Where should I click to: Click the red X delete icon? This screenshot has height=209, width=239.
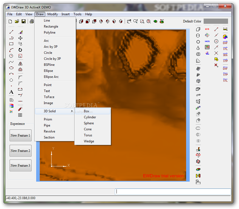216,65
